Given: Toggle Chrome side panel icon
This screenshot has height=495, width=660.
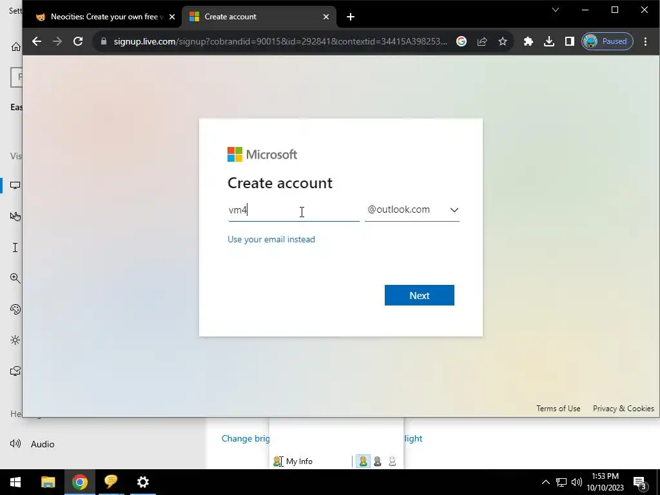Looking at the screenshot, I should (570, 41).
